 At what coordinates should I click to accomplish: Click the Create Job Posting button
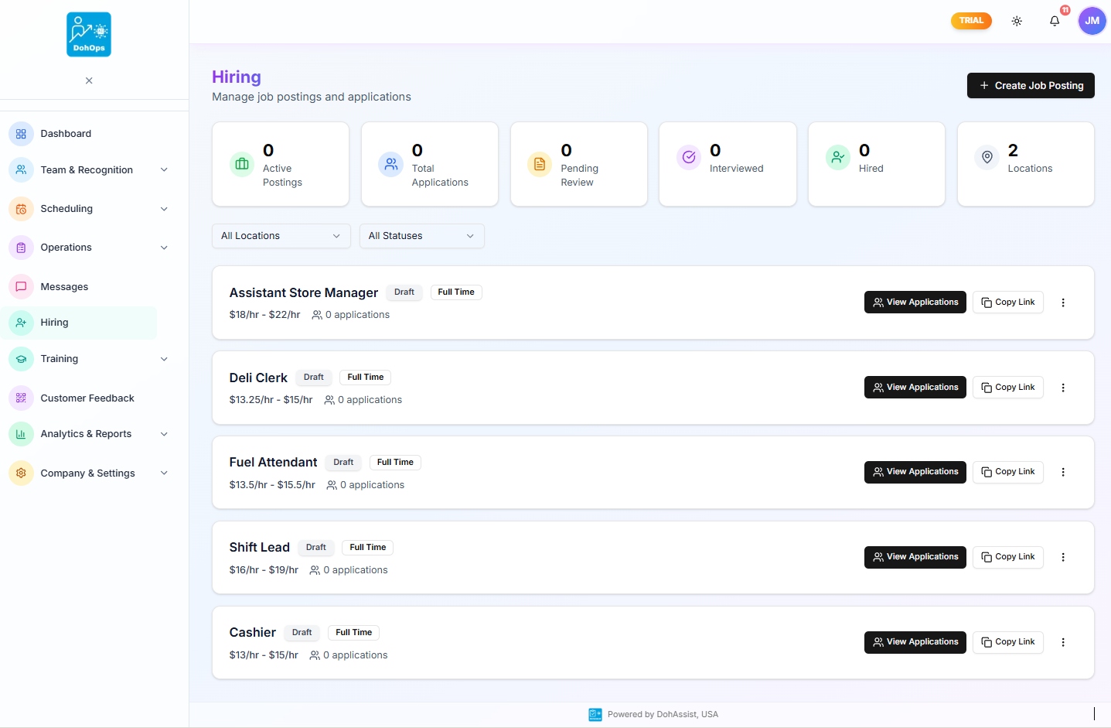[1030, 85]
